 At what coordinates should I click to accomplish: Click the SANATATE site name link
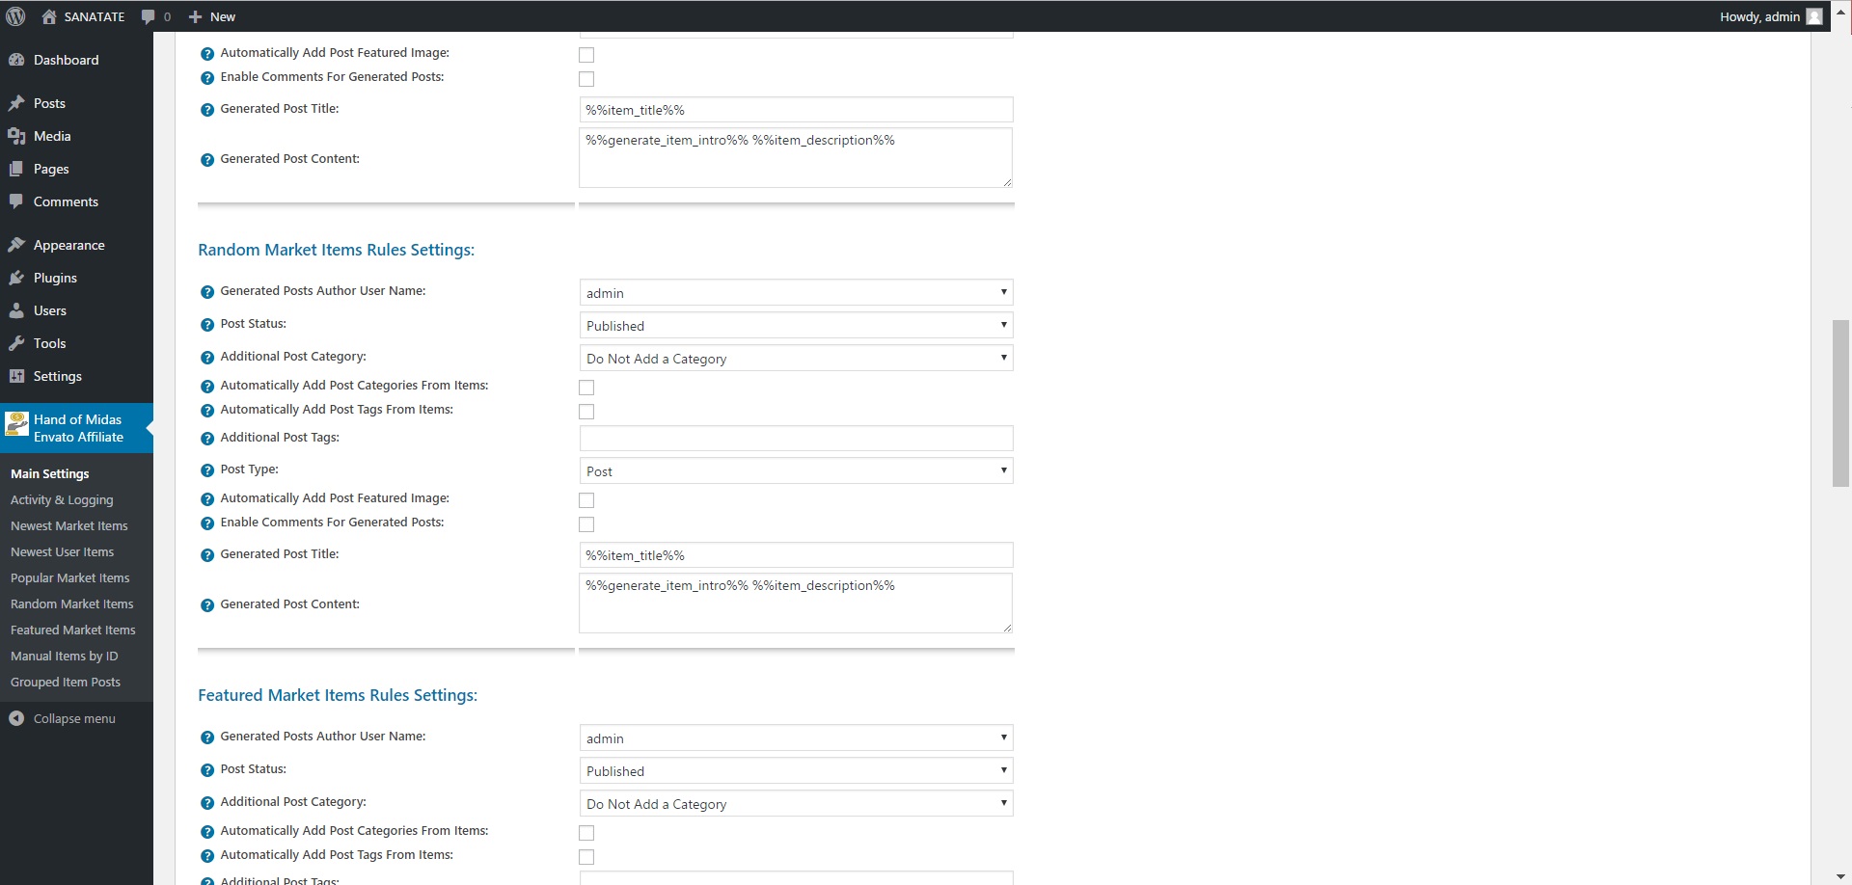tap(94, 16)
